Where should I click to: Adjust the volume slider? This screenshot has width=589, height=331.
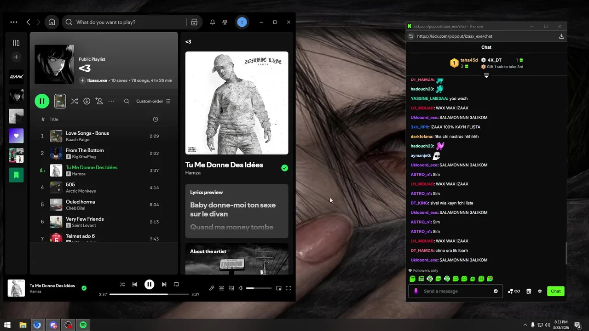tap(259, 288)
